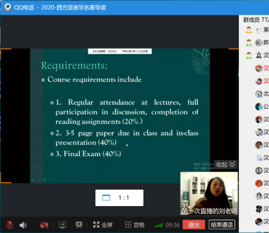The height and width of the screenshot is (233, 269).
Task: Click the 1:1 original size button
Action: point(119,198)
